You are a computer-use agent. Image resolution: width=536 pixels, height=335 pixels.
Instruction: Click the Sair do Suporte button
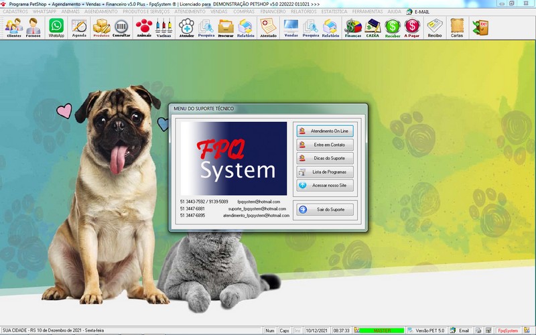pos(325,210)
